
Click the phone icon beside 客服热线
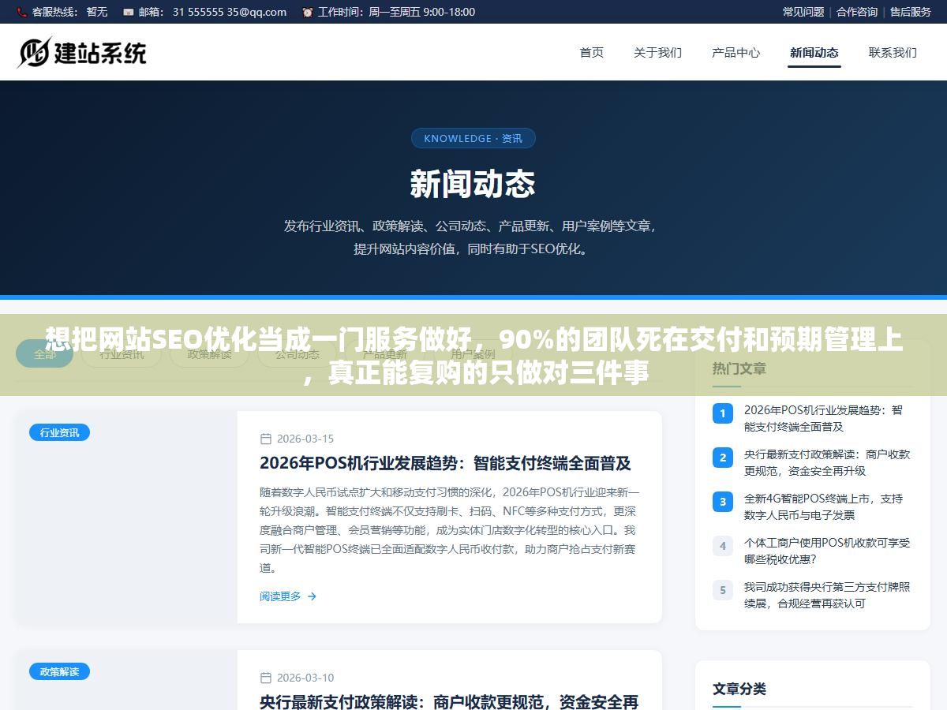[x=22, y=12]
